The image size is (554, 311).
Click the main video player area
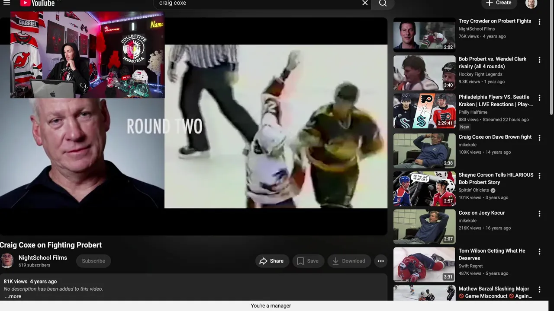pos(193,127)
